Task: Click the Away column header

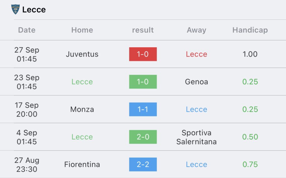Action: [196, 30]
